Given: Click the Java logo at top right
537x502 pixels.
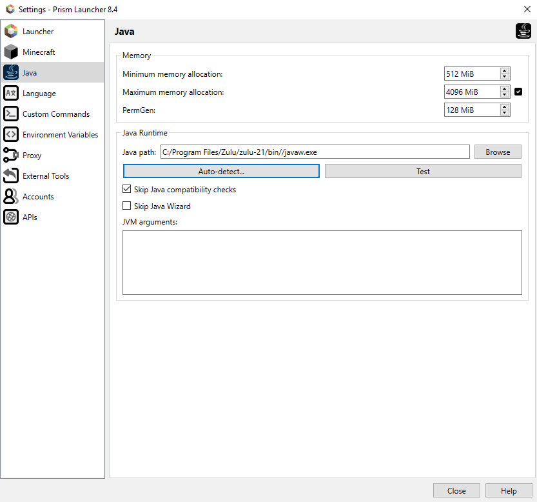Looking at the screenshot, I should click(x=523, y=31).
